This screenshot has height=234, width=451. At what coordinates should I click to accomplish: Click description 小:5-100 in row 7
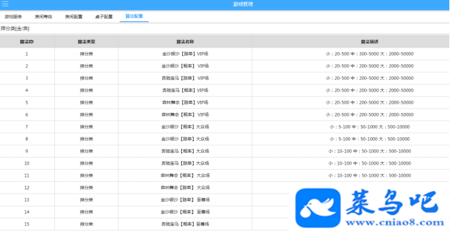370,127
